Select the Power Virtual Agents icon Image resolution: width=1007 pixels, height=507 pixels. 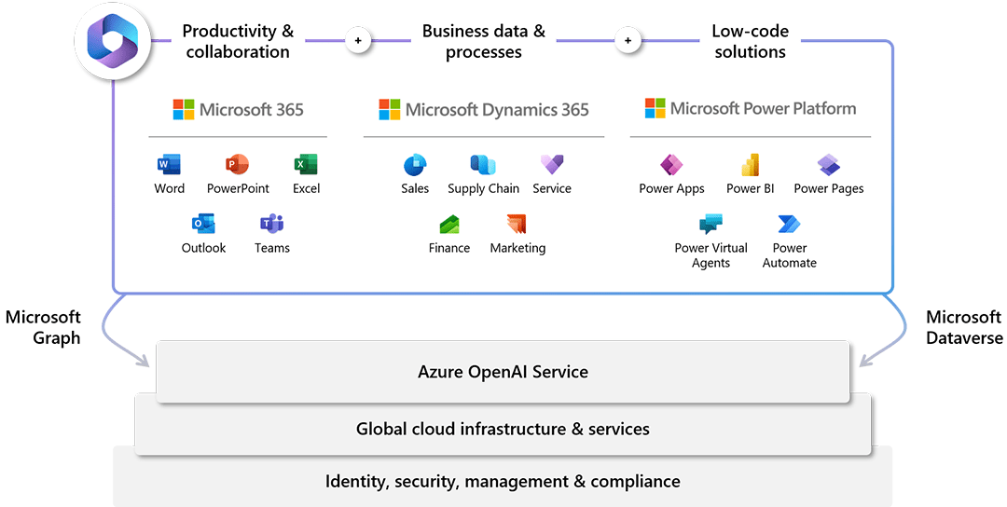[x=710, y=224]
